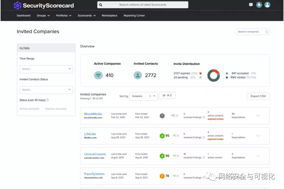Toggle the Inactive accounts filter

pos(56,109)
